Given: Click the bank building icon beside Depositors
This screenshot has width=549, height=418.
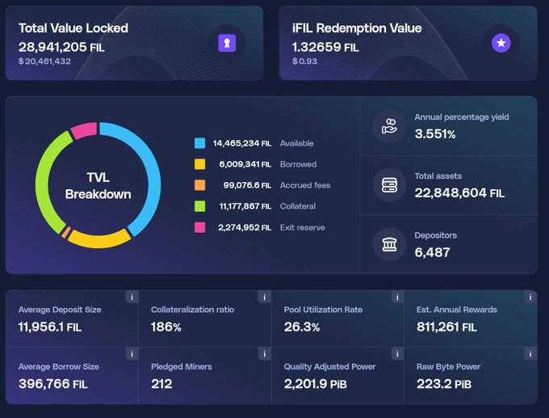Looking at the screenshot, I should (x=389, y=244).
